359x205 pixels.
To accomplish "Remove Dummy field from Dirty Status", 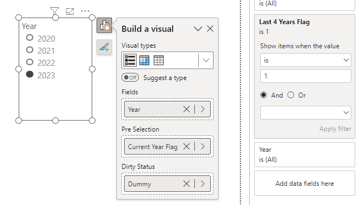I will tap(187, 184).
